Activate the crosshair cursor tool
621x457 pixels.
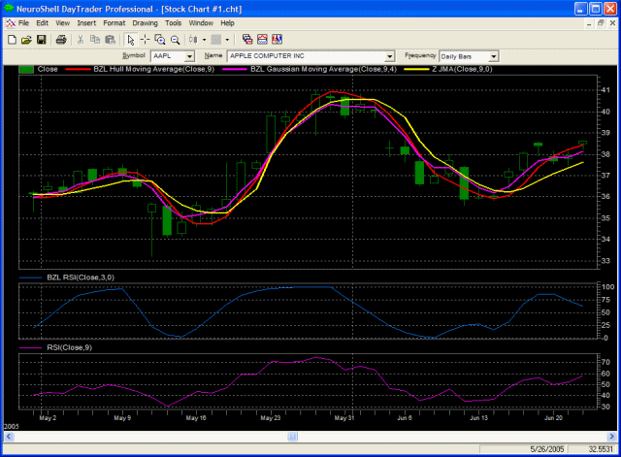click(x=146, y=40)
